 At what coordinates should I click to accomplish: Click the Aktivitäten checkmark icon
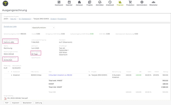100,2
